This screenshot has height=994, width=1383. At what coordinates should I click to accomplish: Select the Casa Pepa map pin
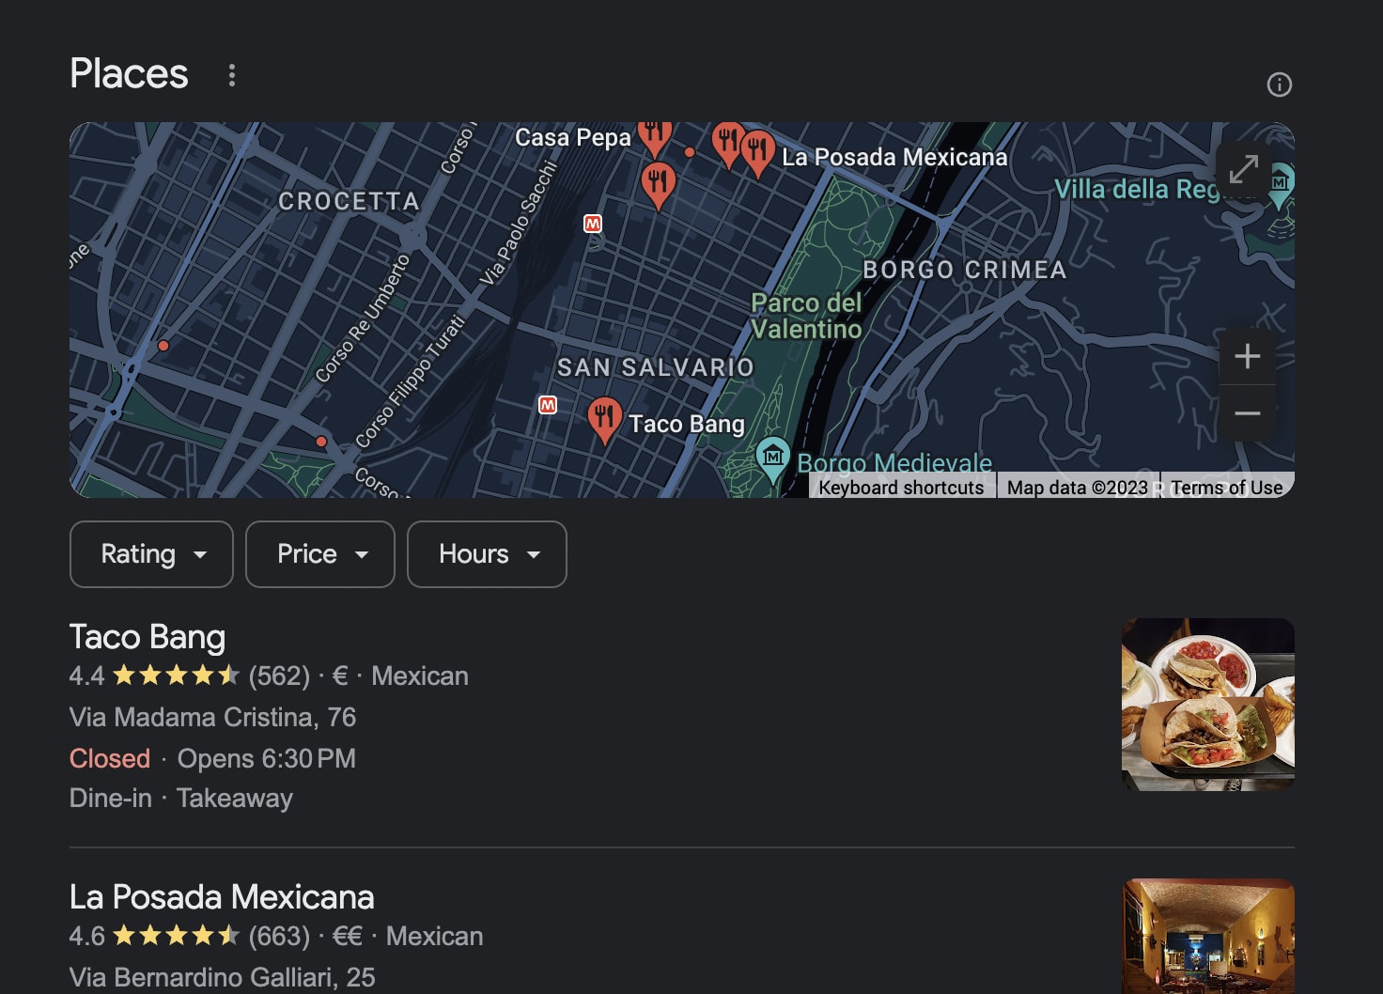655,138
